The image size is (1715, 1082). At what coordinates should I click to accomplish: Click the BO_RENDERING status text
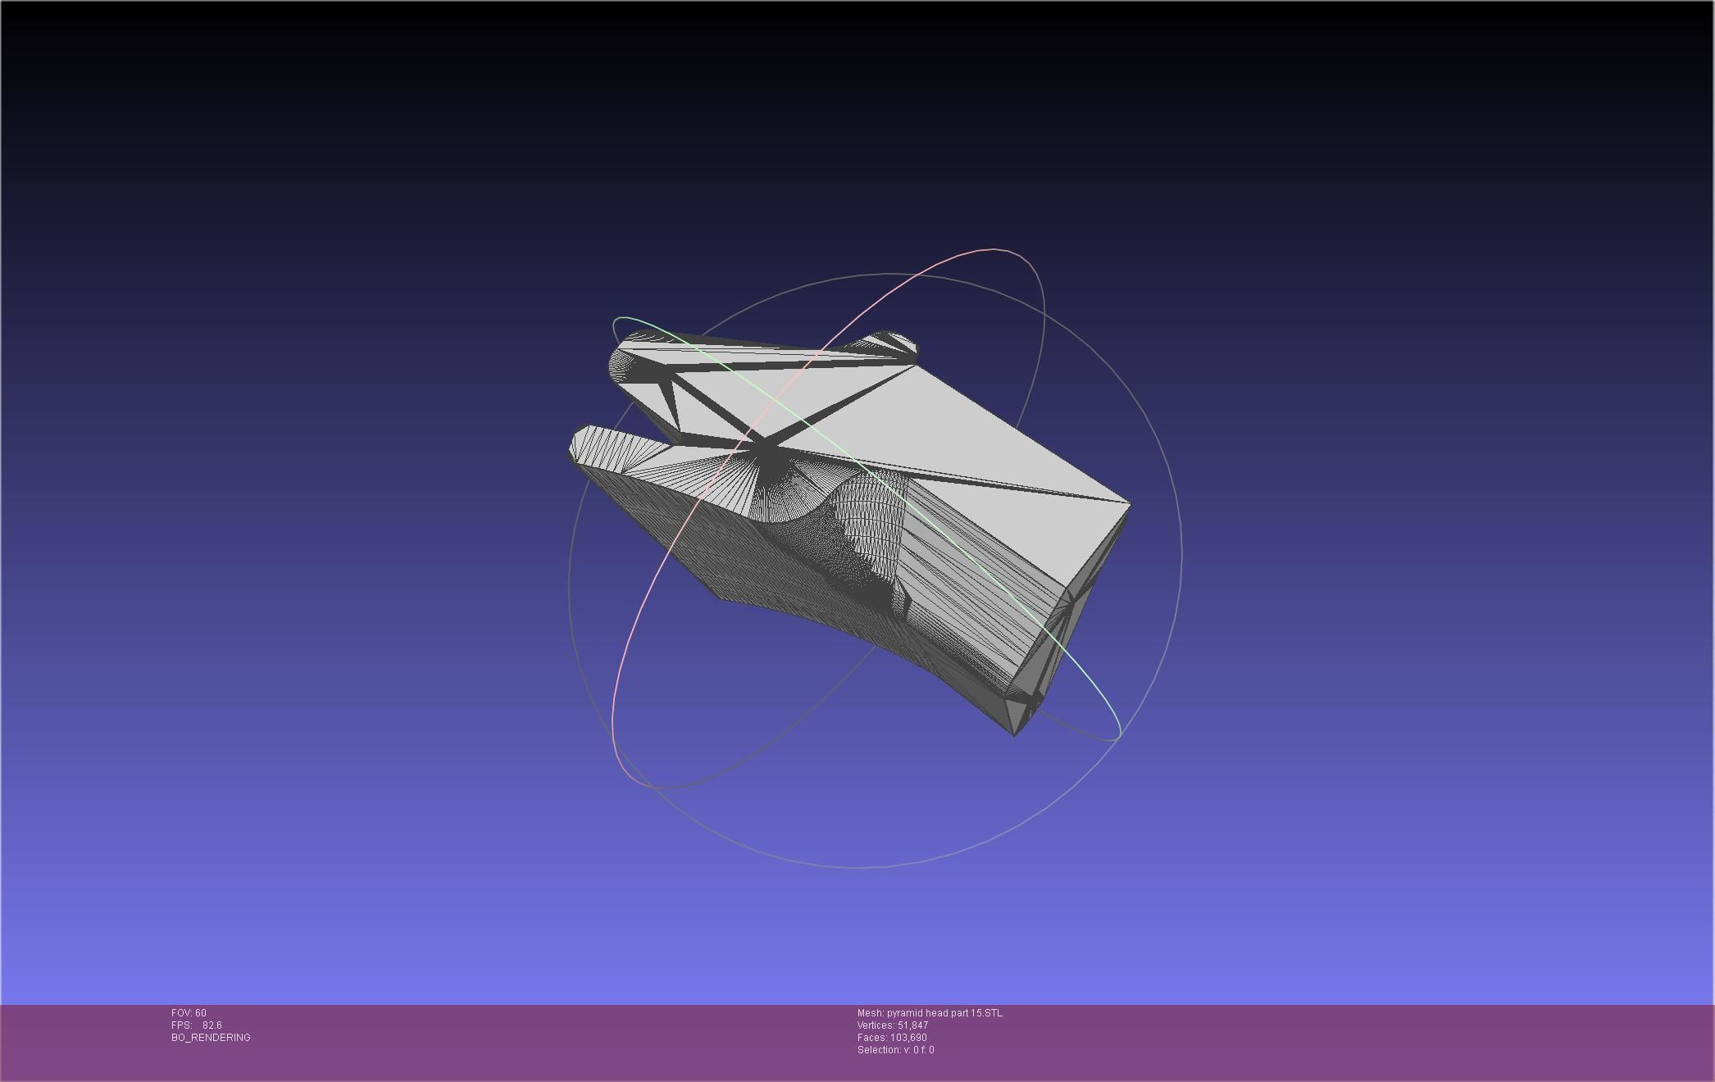coord(211,1038)
